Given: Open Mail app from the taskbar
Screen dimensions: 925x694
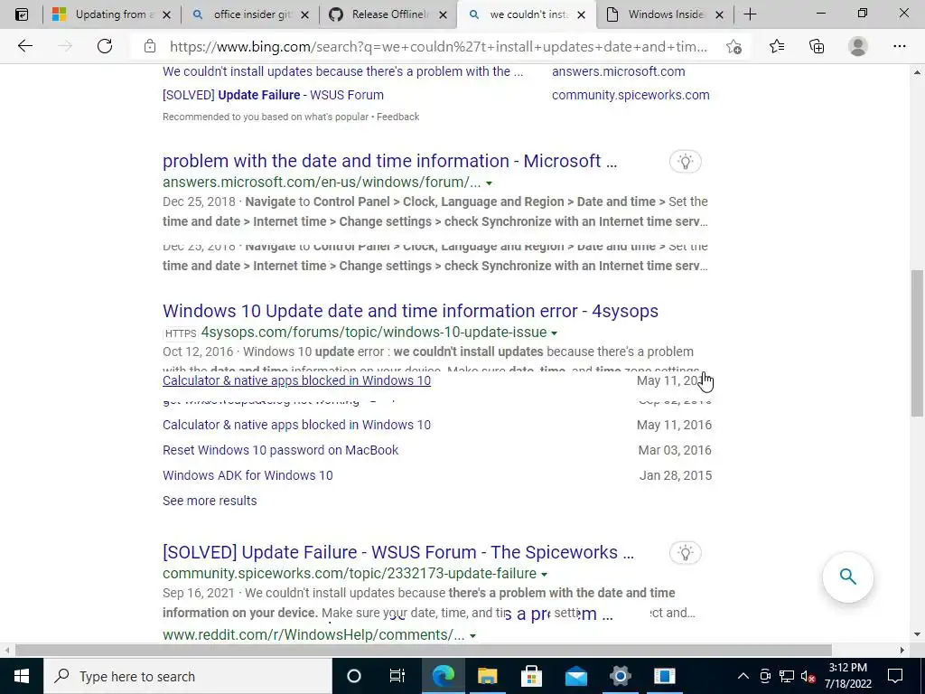Looking at the screenshot, I should [575, 676].
